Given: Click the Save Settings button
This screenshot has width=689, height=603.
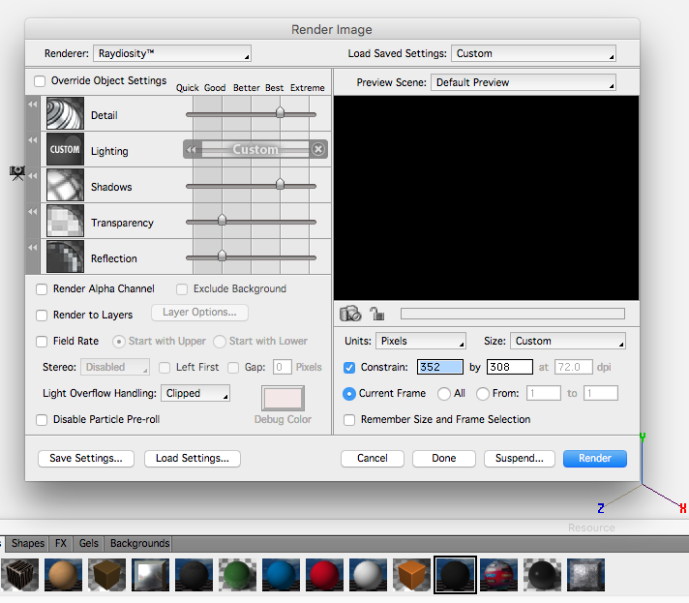Looking at the screenshot, I should coord(86,459).
